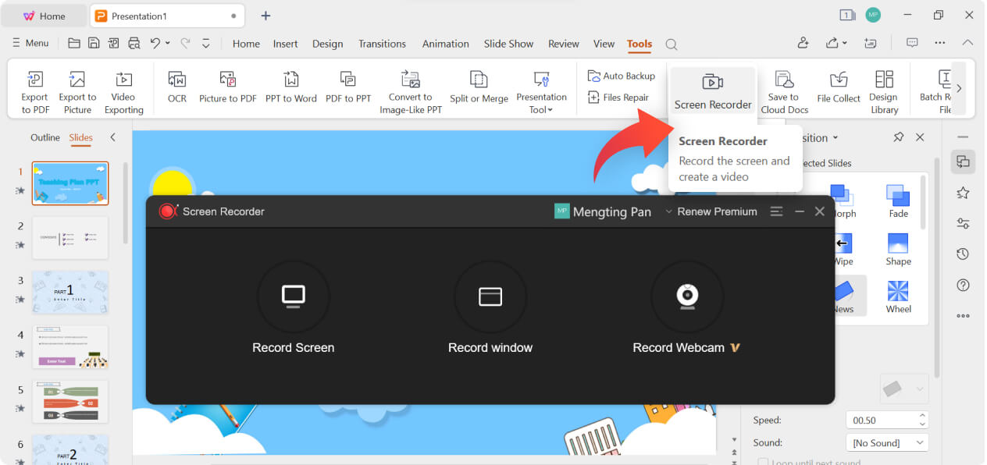Screen dimensions: 987x465
Task: Click the Files Repair button
Action: (x=618, y=98)
